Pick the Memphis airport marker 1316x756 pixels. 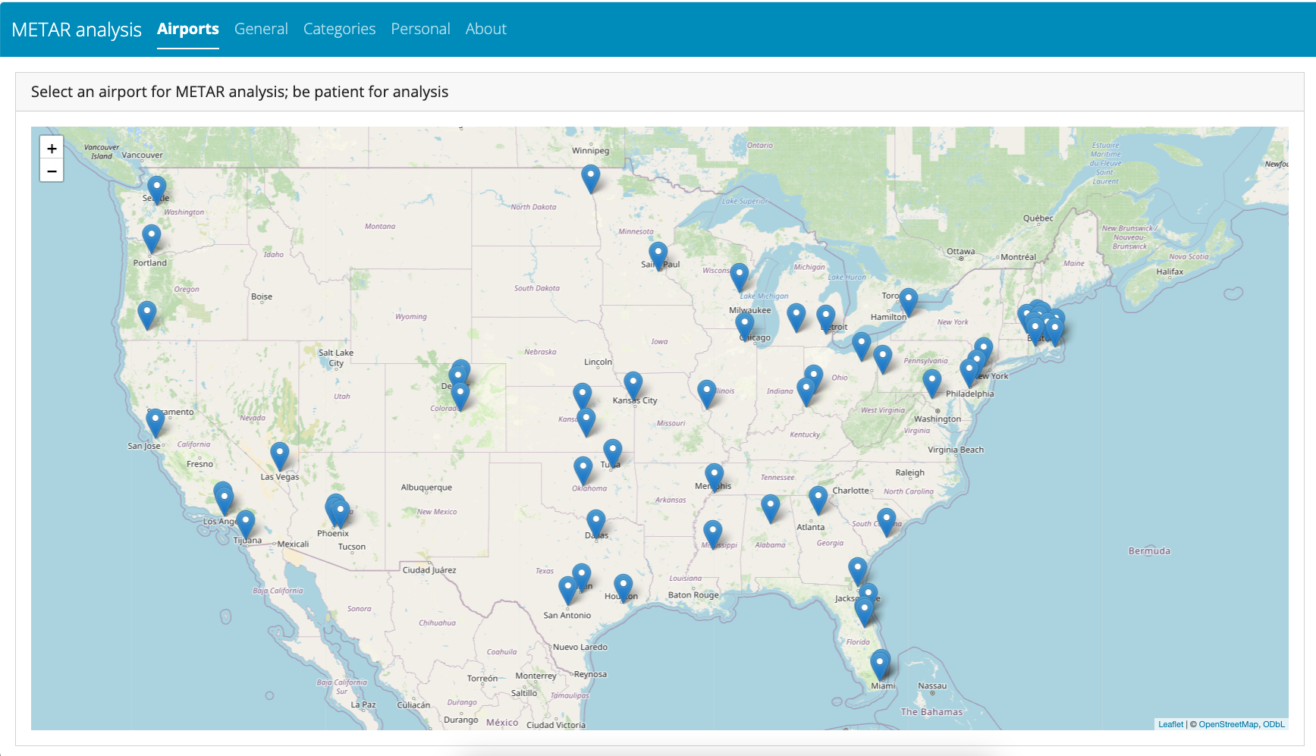click(x=714, y=476)
